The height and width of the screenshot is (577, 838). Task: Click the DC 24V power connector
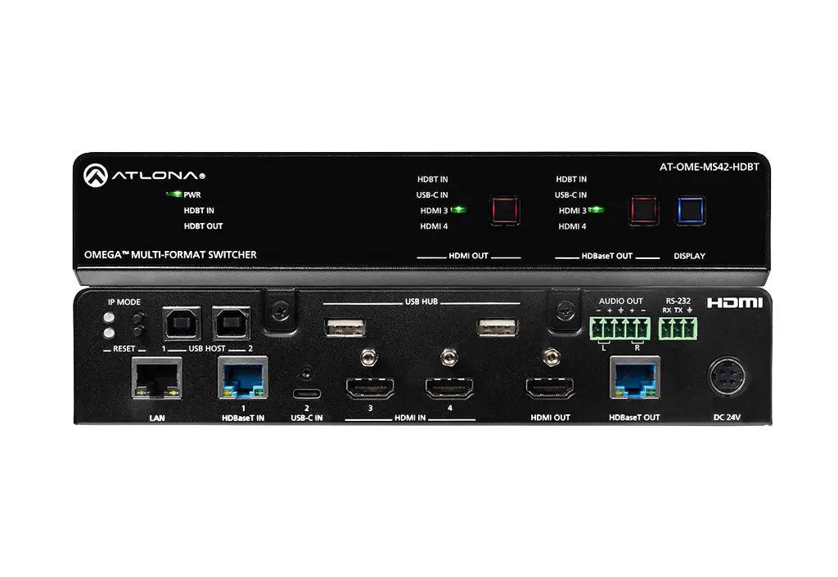[728, 377]
